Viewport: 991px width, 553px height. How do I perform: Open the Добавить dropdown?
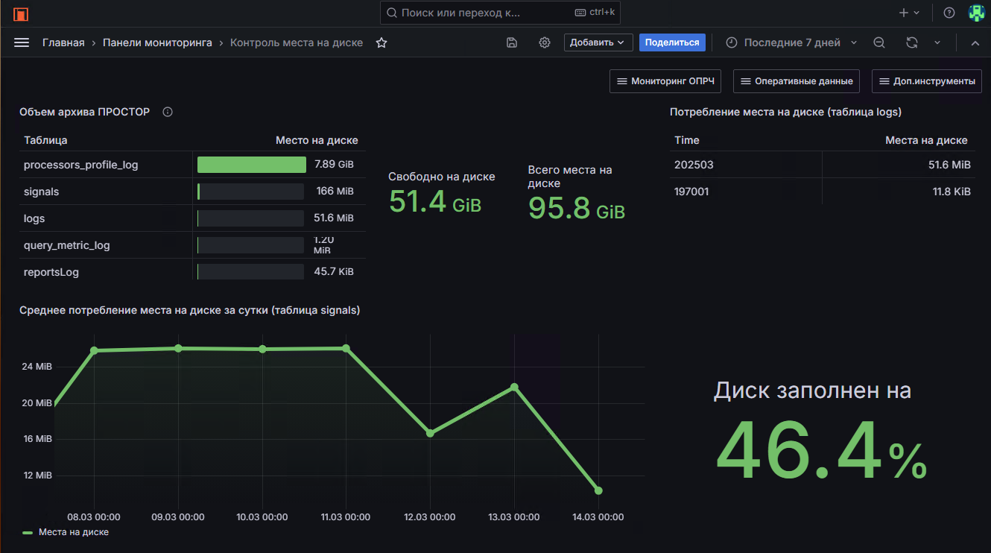(598, 42)
